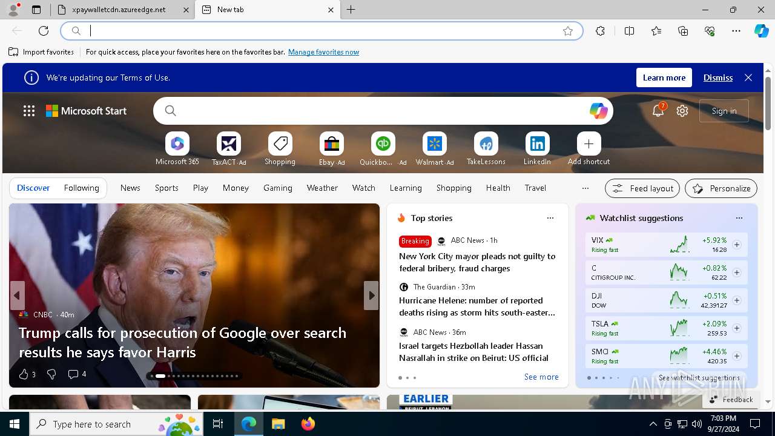
Task: Add VIX to watchlist
Action: tap(737, 245)
